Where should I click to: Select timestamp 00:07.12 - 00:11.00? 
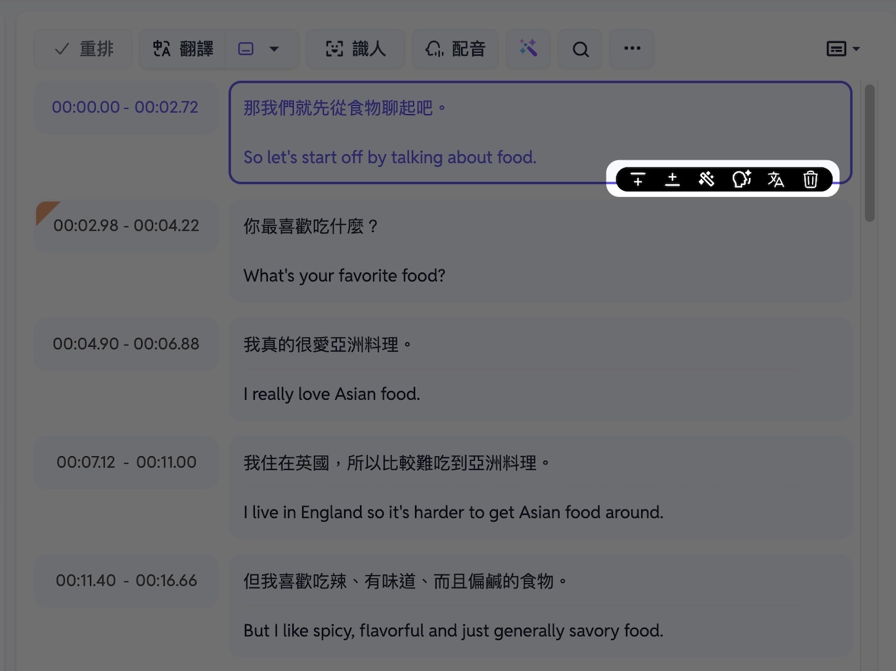125,462
